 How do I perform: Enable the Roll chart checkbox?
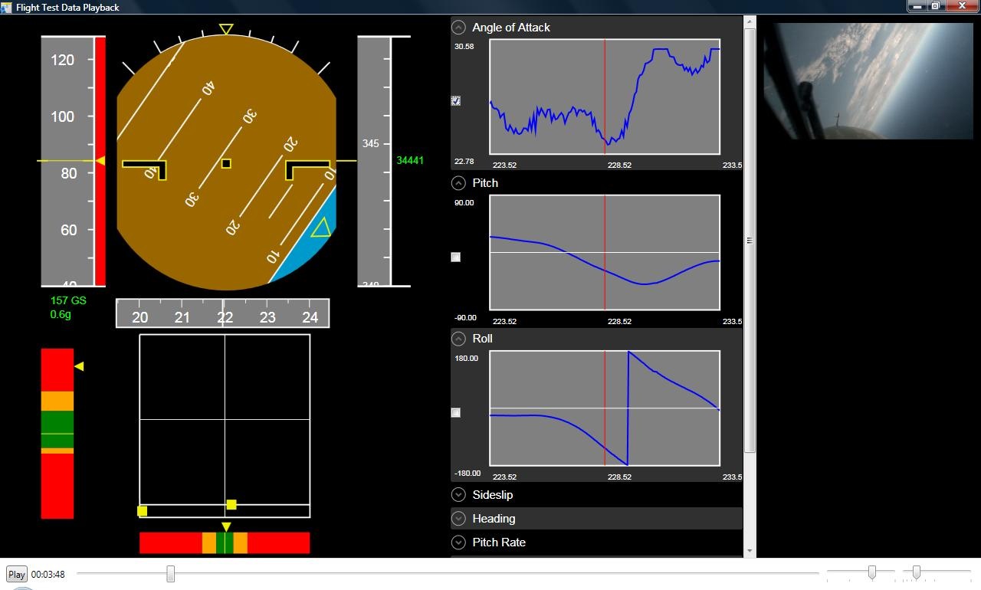tap(456, 412)
